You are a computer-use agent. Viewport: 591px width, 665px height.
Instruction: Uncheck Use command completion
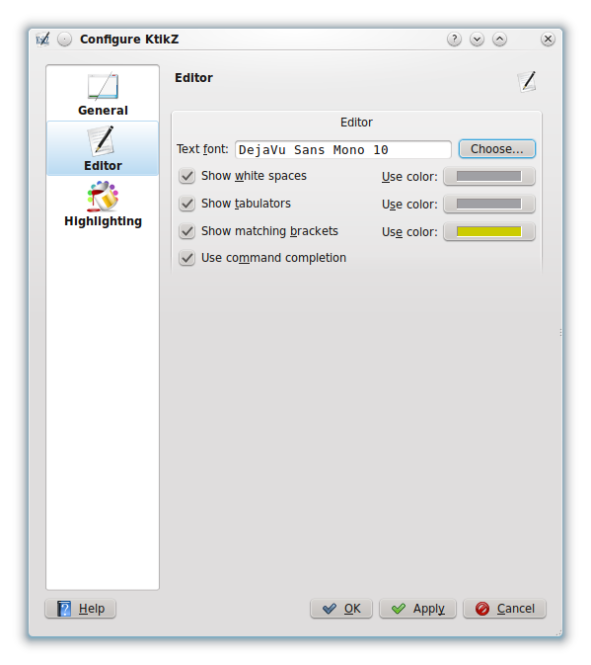point(186,258)
